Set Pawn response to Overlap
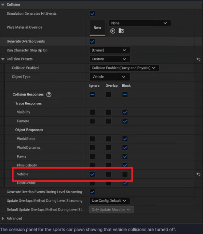203x234 pixels. [x=108, y=156]
